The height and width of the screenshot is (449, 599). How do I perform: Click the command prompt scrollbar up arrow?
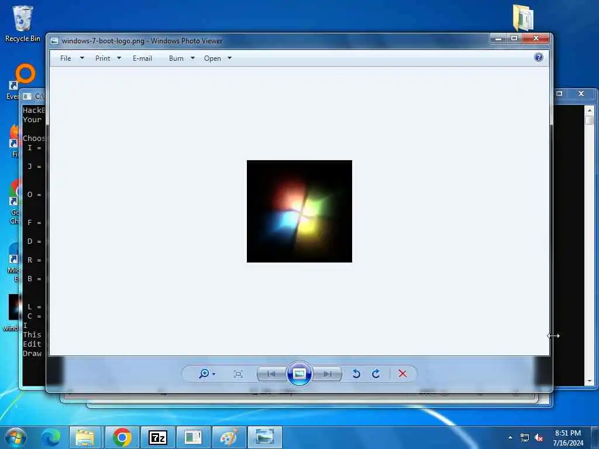coord(589,110)
